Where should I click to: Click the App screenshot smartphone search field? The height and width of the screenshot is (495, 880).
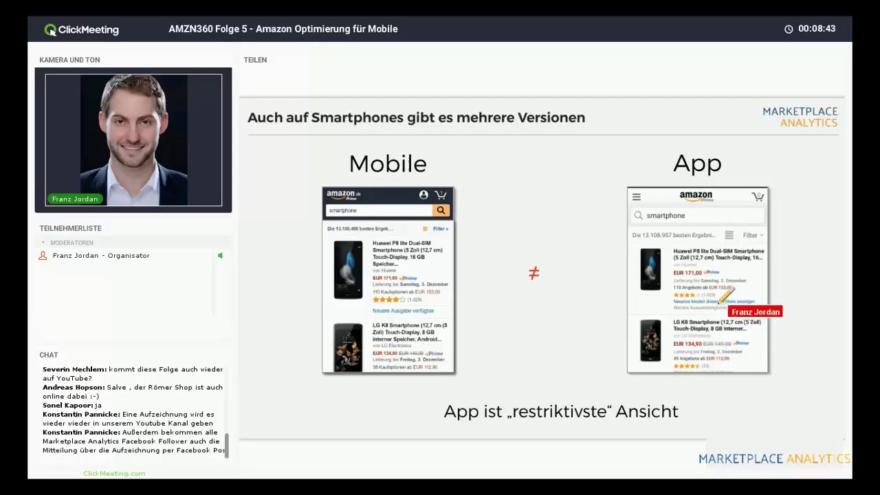(698, 216)
